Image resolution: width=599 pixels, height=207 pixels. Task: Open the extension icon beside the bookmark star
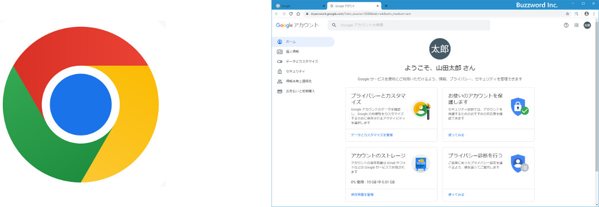[577, 14]
